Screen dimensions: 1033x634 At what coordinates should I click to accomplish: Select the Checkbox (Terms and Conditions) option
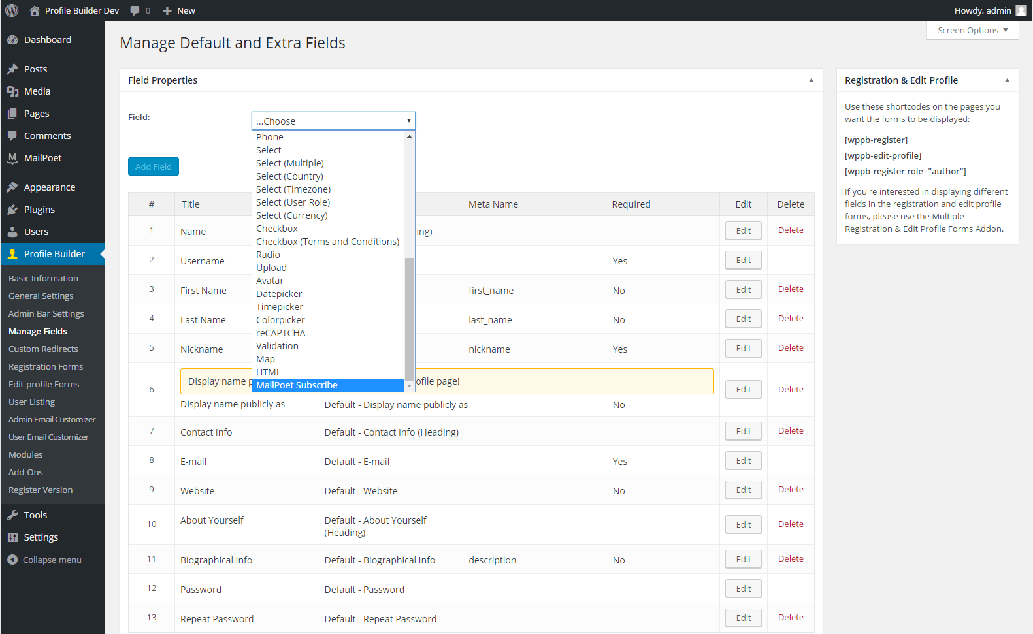click(327, 242)
